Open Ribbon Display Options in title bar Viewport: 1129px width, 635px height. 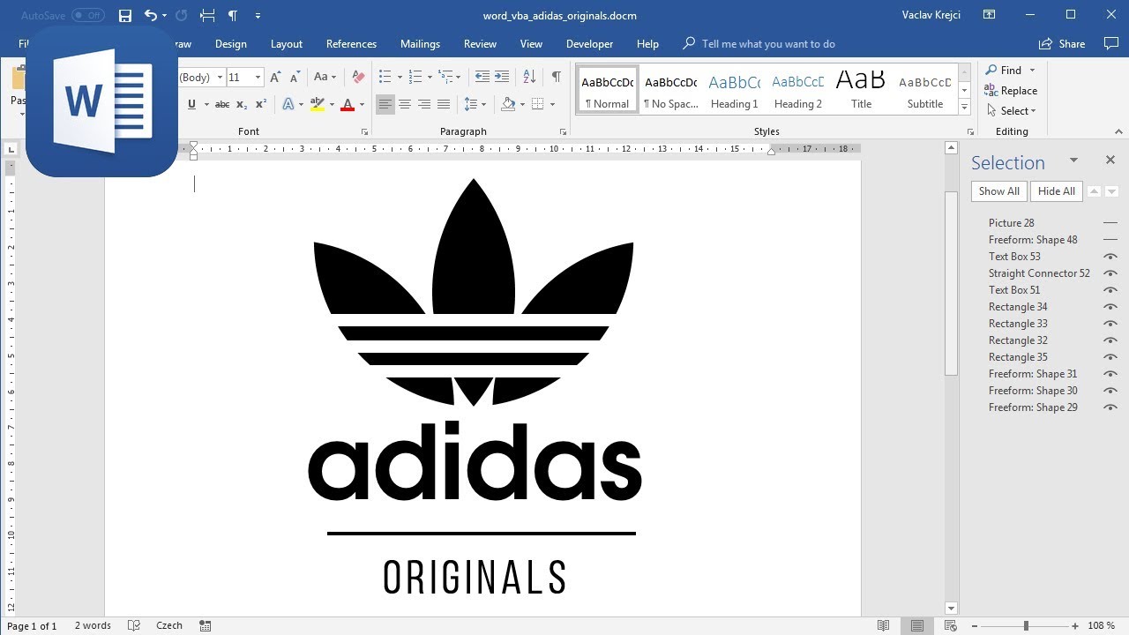point(990,15)
